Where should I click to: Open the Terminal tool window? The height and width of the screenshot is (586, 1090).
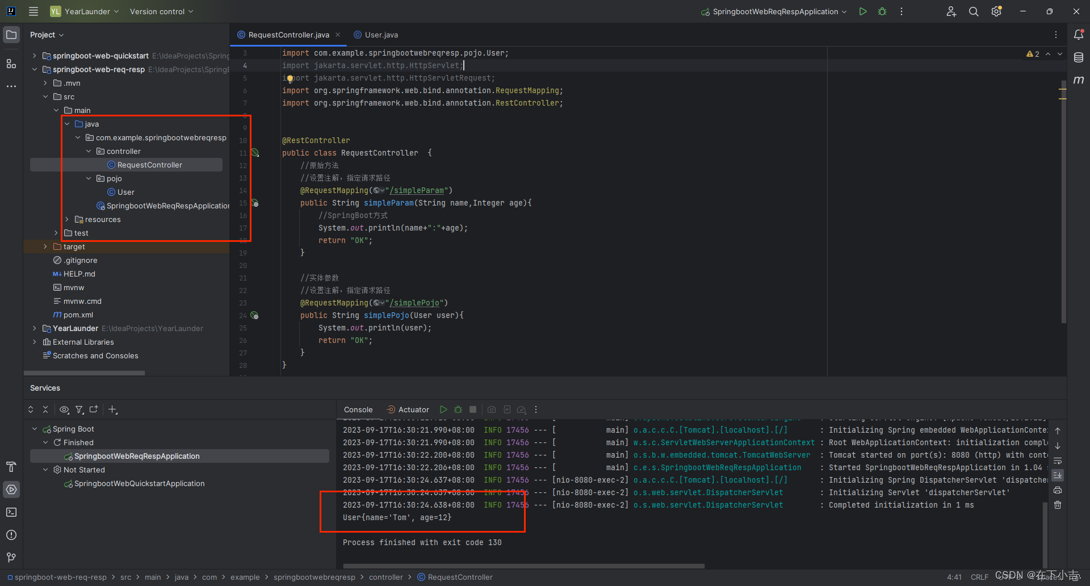click(11, 512)
